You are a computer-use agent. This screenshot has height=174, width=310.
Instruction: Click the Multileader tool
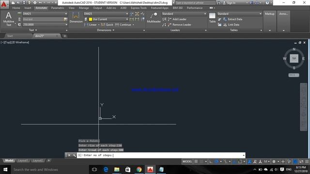pos(154,18)
